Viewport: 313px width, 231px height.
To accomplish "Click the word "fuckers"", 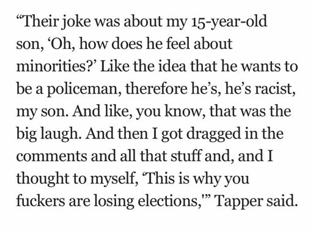I will [40, 201].
